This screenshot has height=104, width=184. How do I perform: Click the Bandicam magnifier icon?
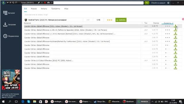13,3
